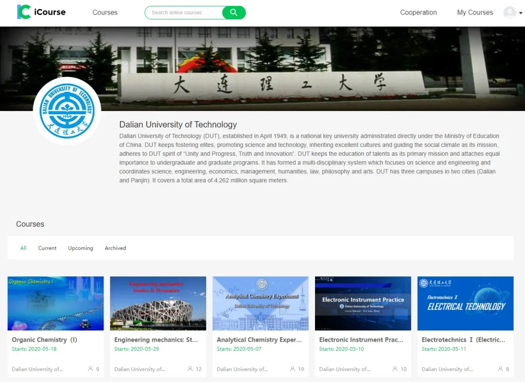Open the Organic Chemistry course thumbnail
Viewport: 525px width, 382px height.
pyautogui.click(x=55, y=303)
